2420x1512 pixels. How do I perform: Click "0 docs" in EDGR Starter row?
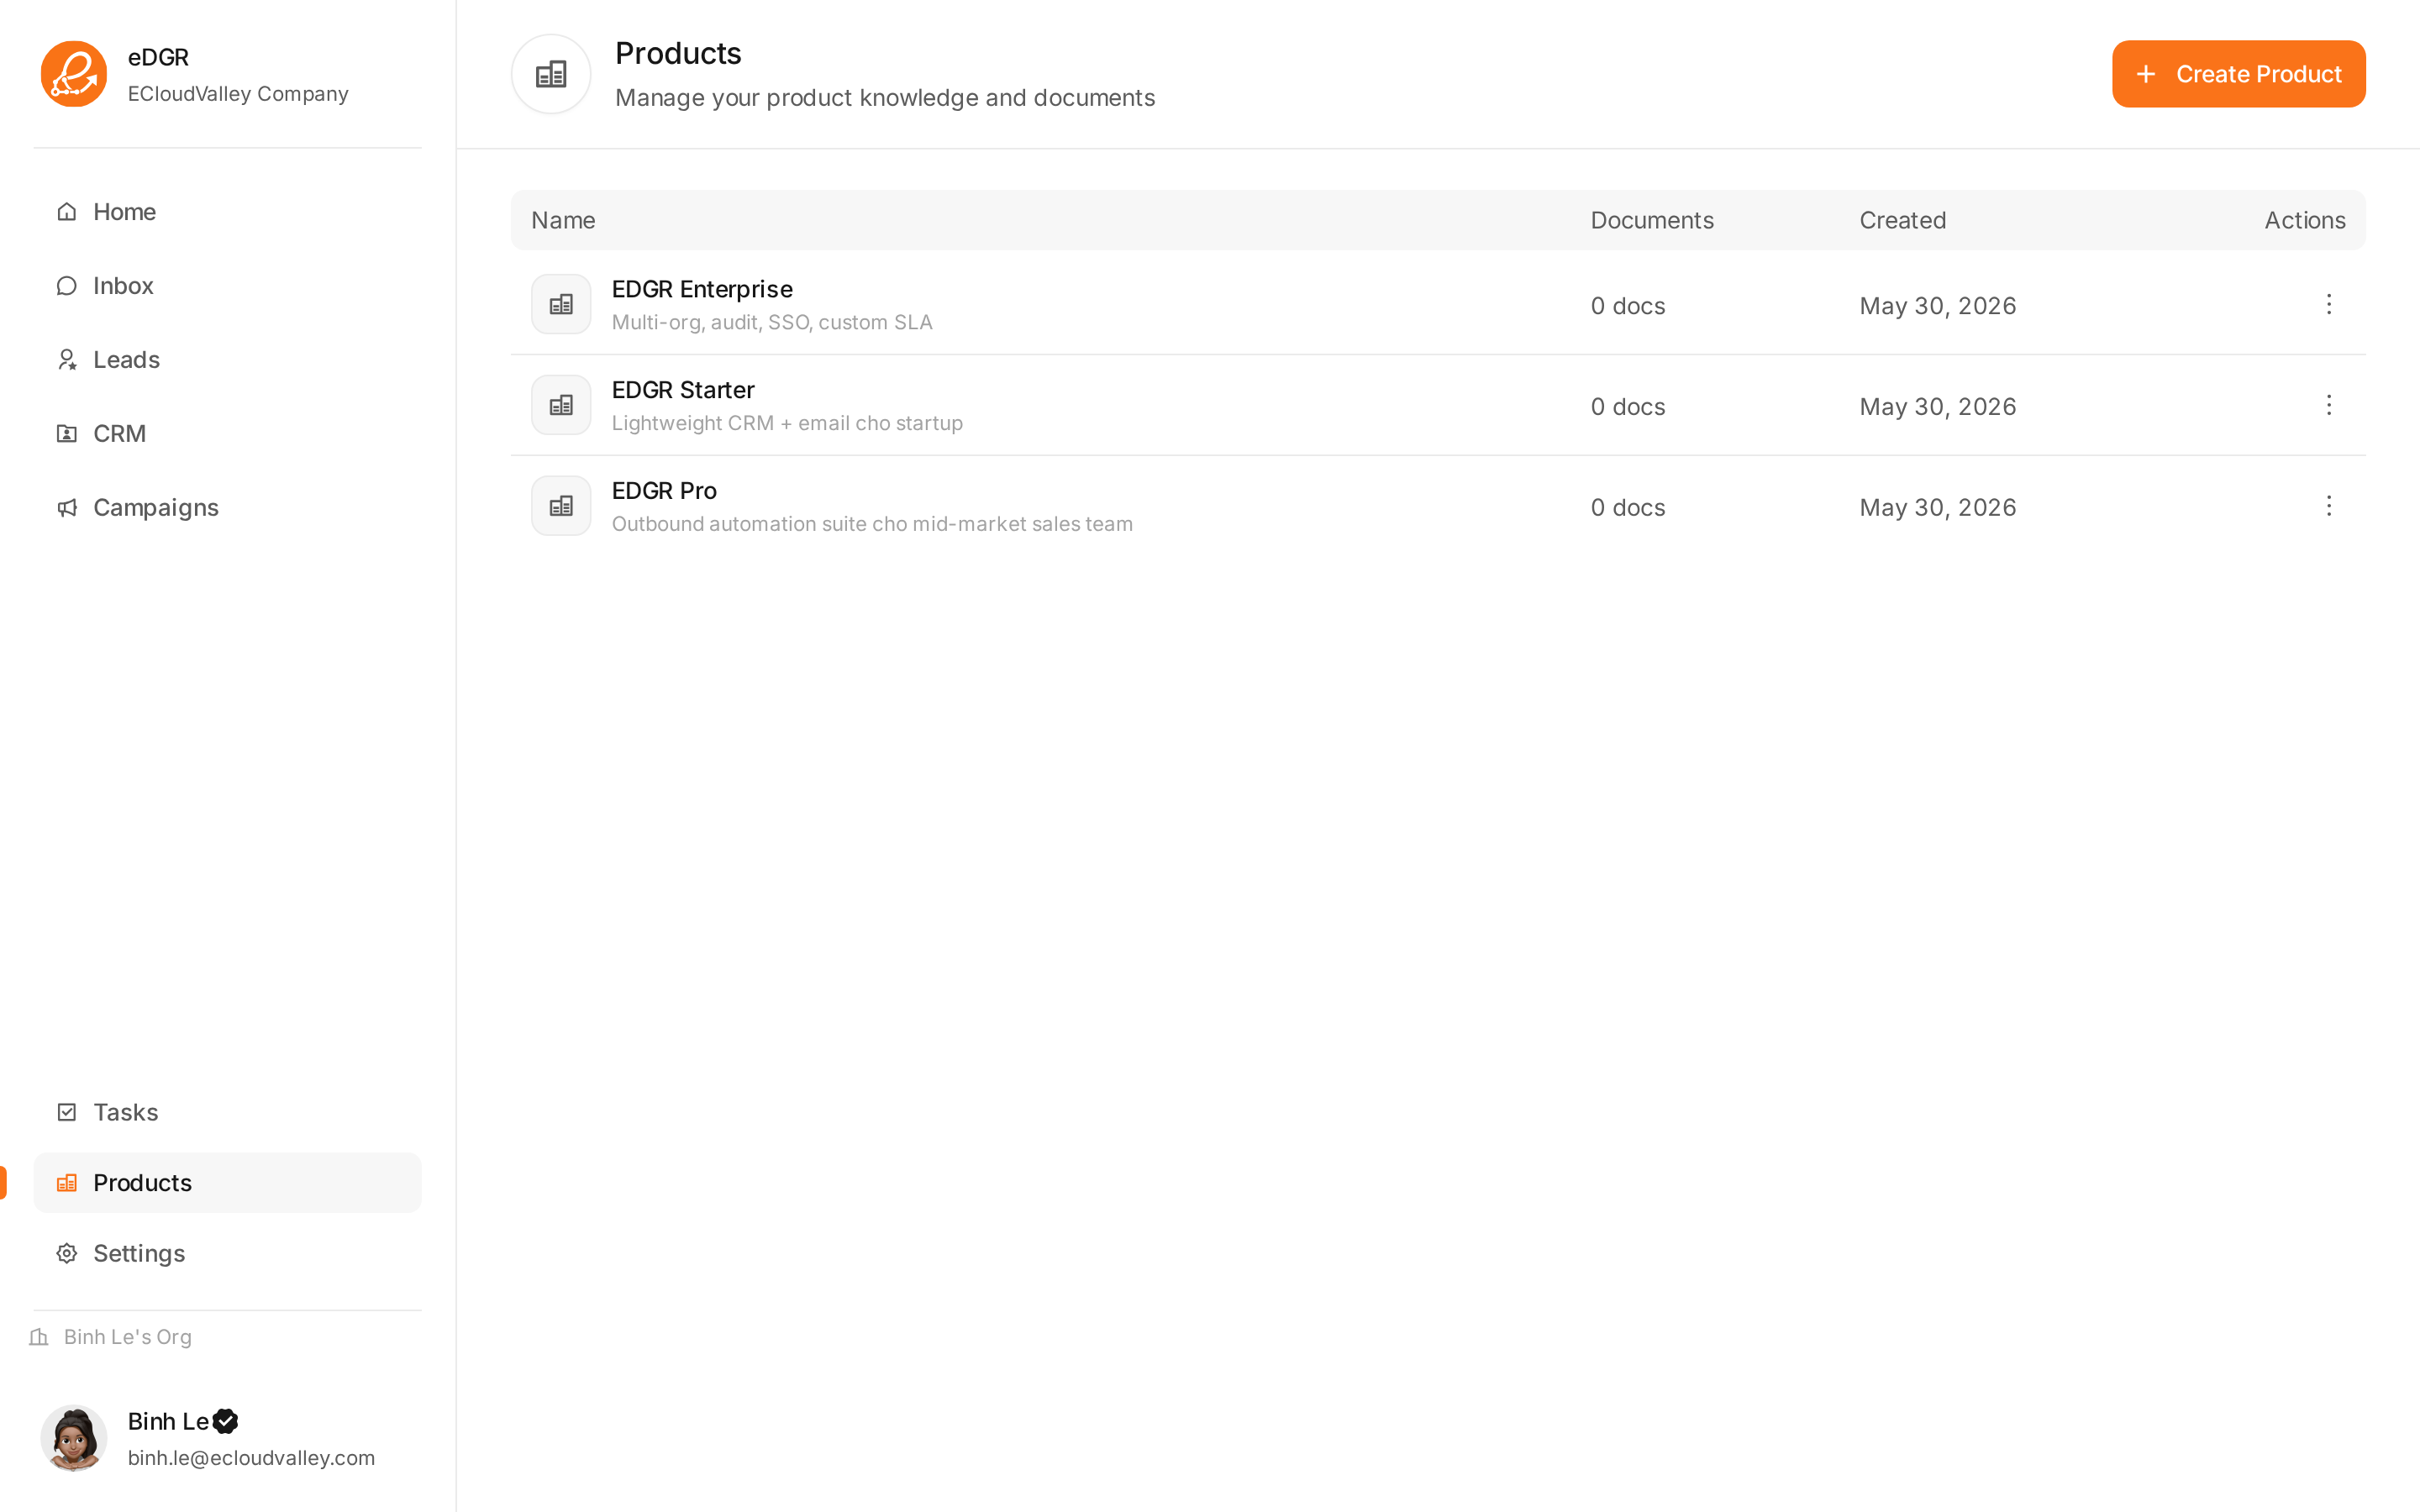point(1628,407)
